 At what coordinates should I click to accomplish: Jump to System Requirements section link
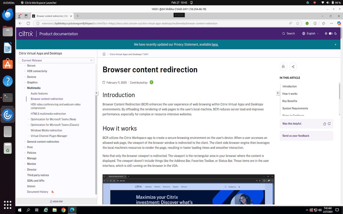click(295, 108)
